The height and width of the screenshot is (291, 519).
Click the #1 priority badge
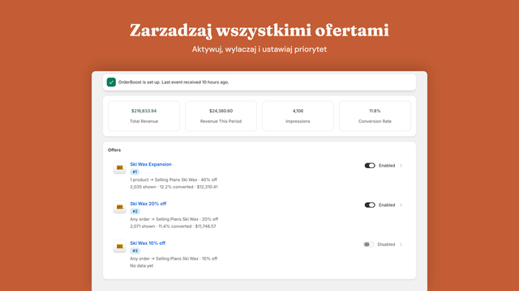pos(135,172)
